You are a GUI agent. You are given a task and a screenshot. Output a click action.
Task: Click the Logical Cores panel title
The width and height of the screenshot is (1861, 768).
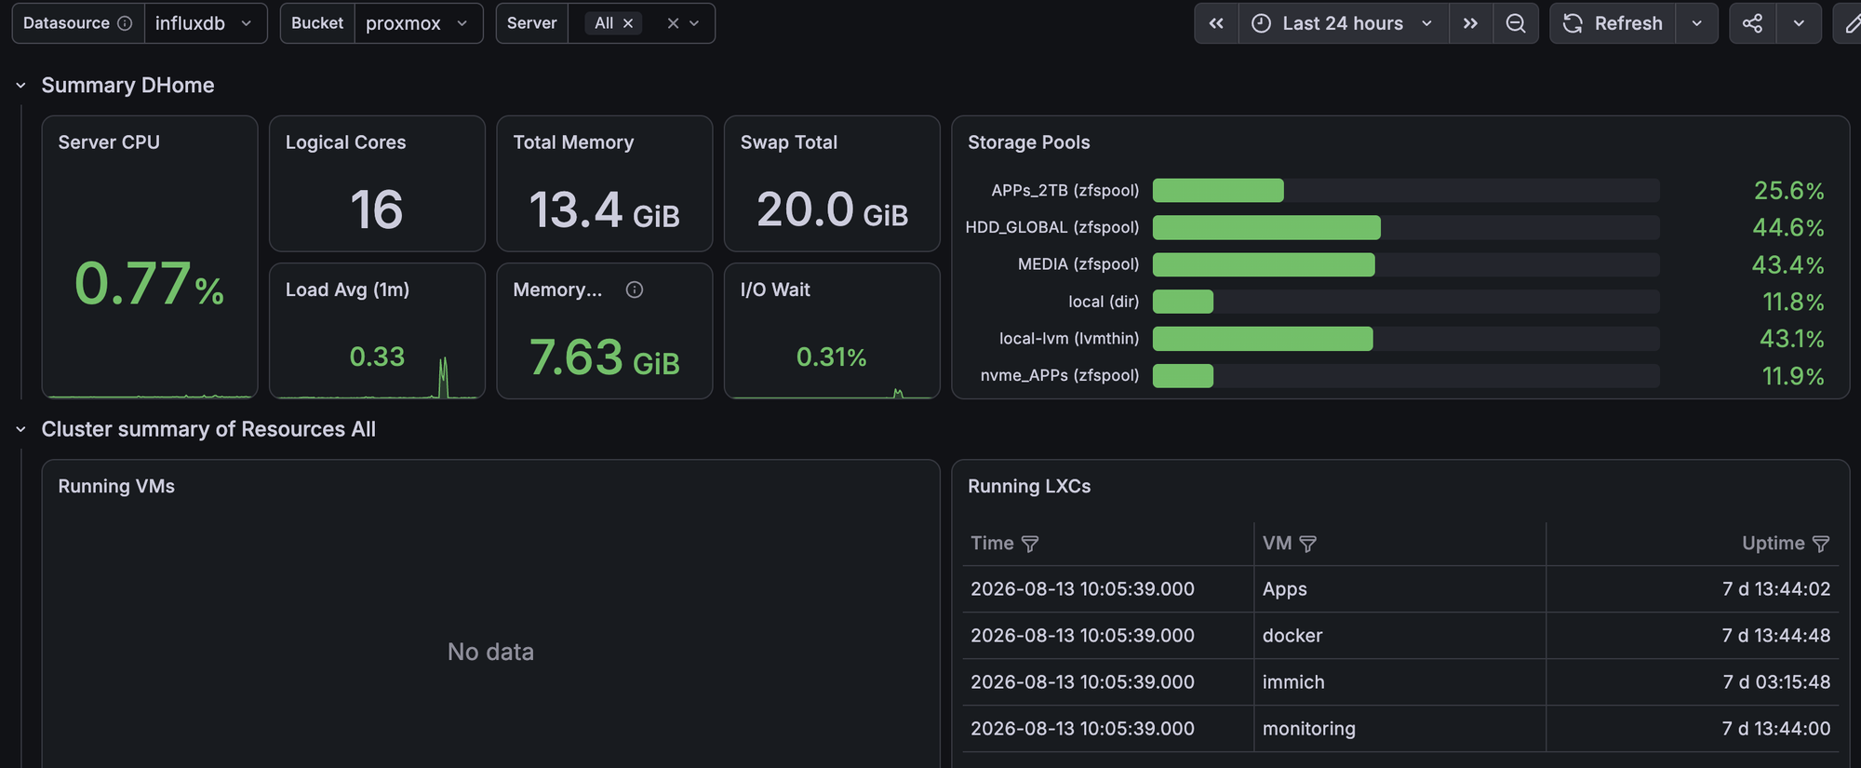(345, 142)
